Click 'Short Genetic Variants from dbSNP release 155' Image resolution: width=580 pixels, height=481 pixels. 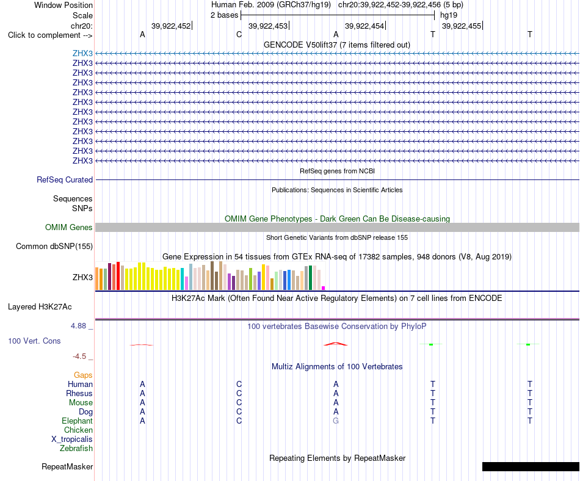pos(337,237)
